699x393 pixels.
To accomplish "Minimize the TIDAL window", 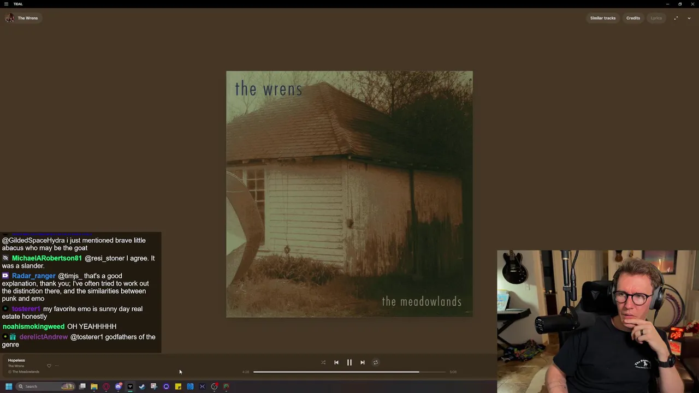I will 667,4.
